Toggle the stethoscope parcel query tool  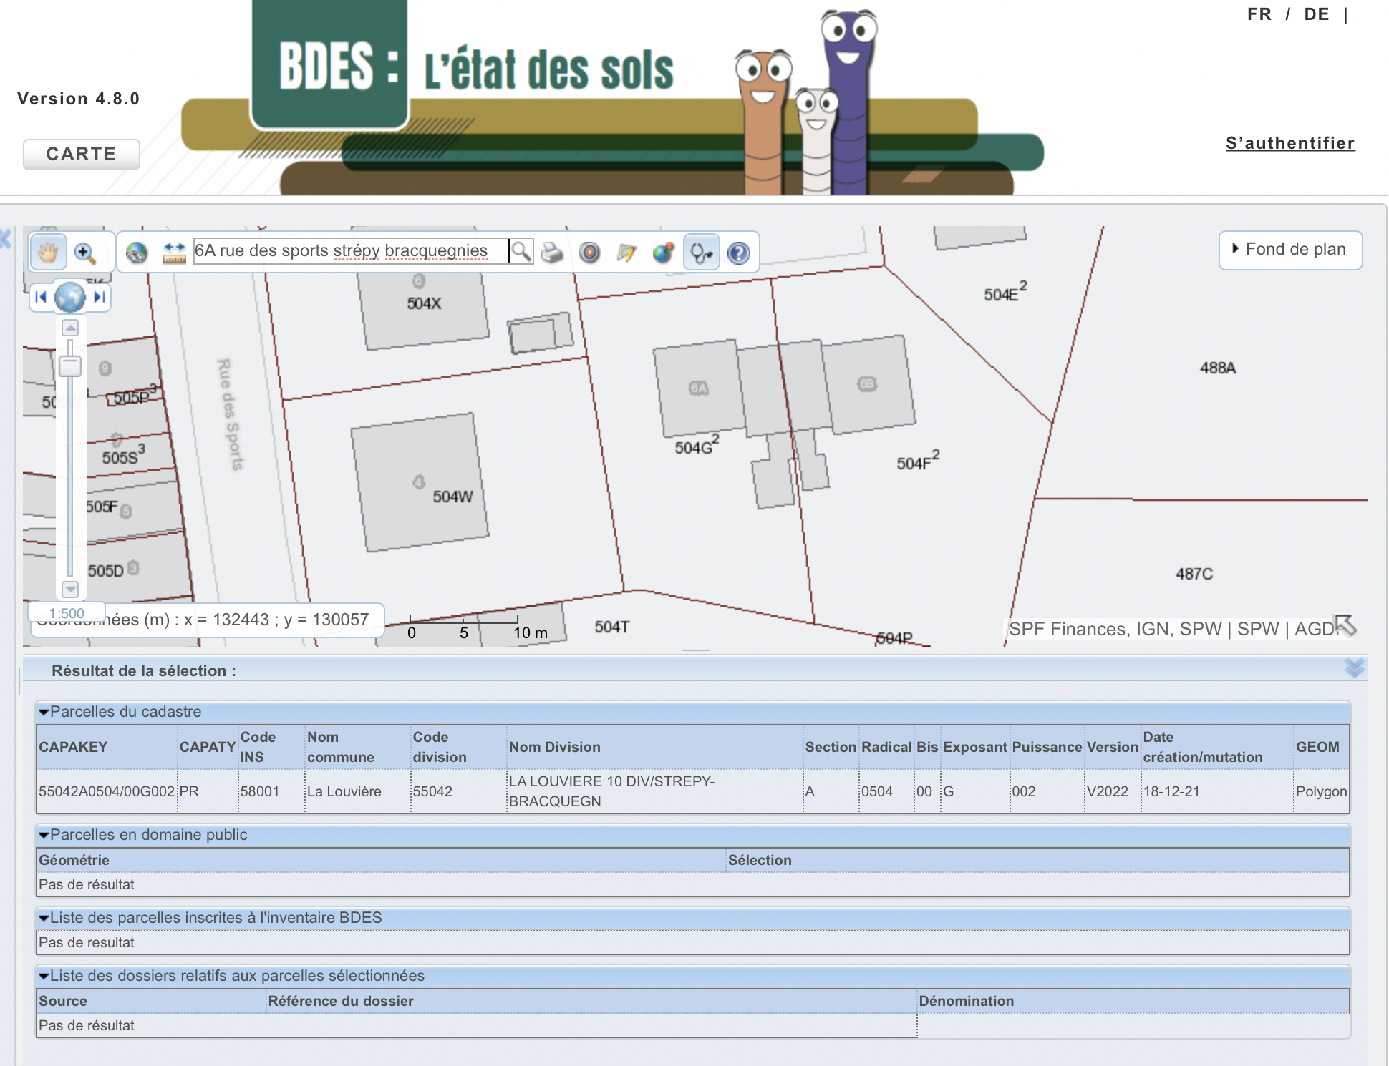tap(701, 253)
